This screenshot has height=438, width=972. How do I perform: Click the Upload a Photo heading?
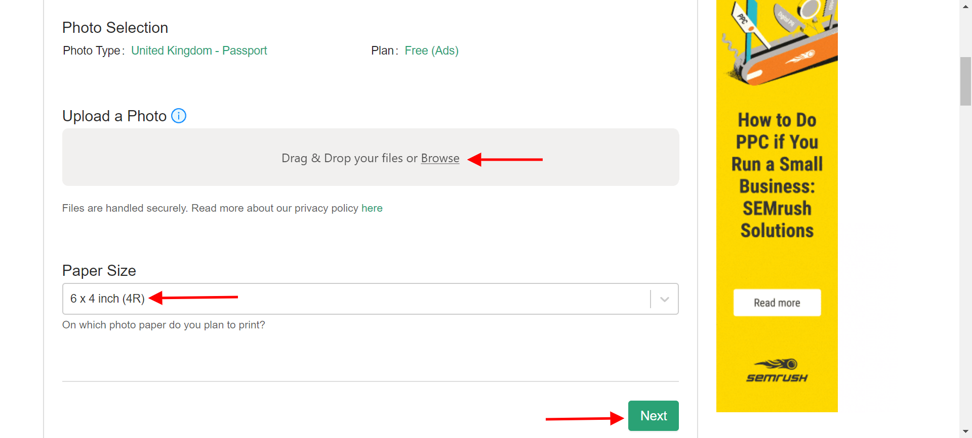(114, 116)
